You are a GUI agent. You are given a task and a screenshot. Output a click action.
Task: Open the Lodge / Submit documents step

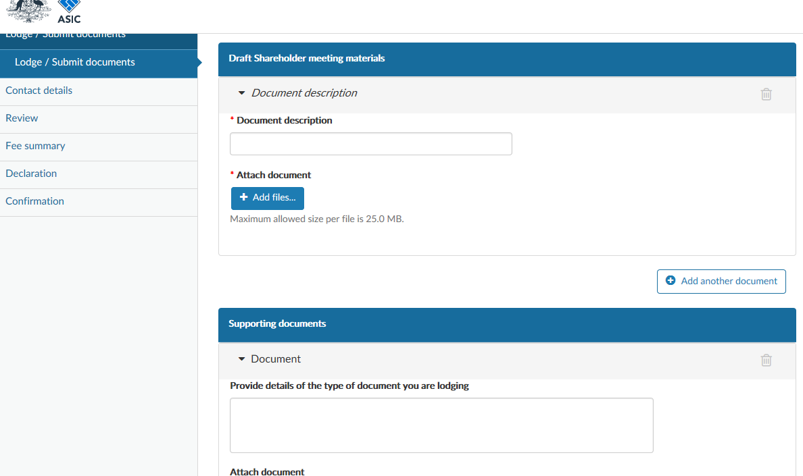99,62
